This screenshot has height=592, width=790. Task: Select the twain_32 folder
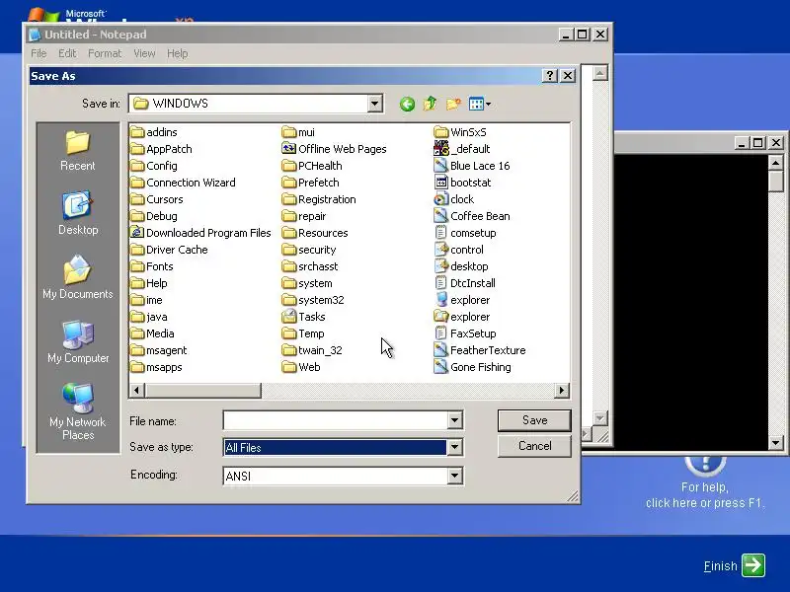[x=312, y=350]
